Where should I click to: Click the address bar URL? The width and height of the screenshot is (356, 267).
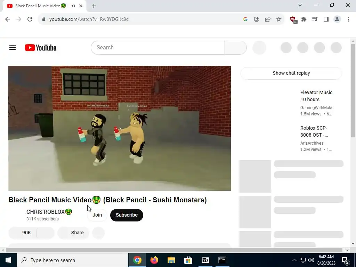(x=89, y=19)
